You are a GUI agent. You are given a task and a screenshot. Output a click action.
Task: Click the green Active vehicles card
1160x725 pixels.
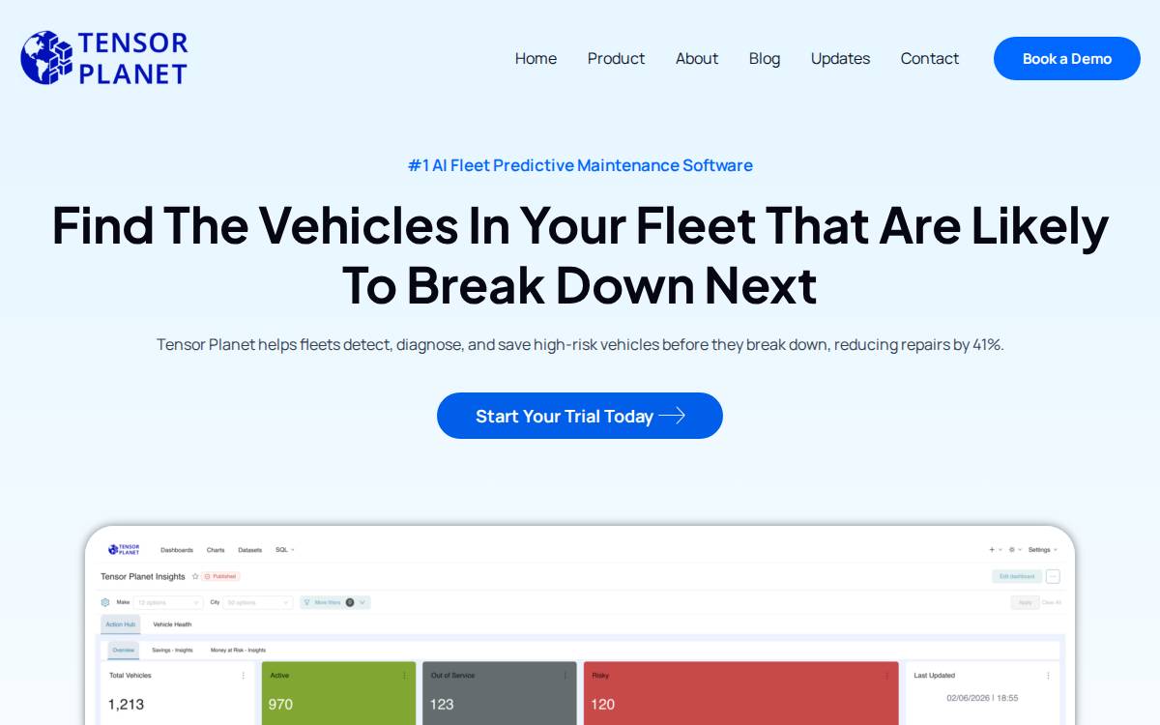pyautogui.click(x=338, y=693)
